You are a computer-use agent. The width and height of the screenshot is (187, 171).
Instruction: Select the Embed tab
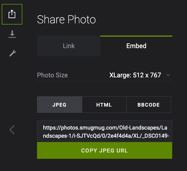136,46
